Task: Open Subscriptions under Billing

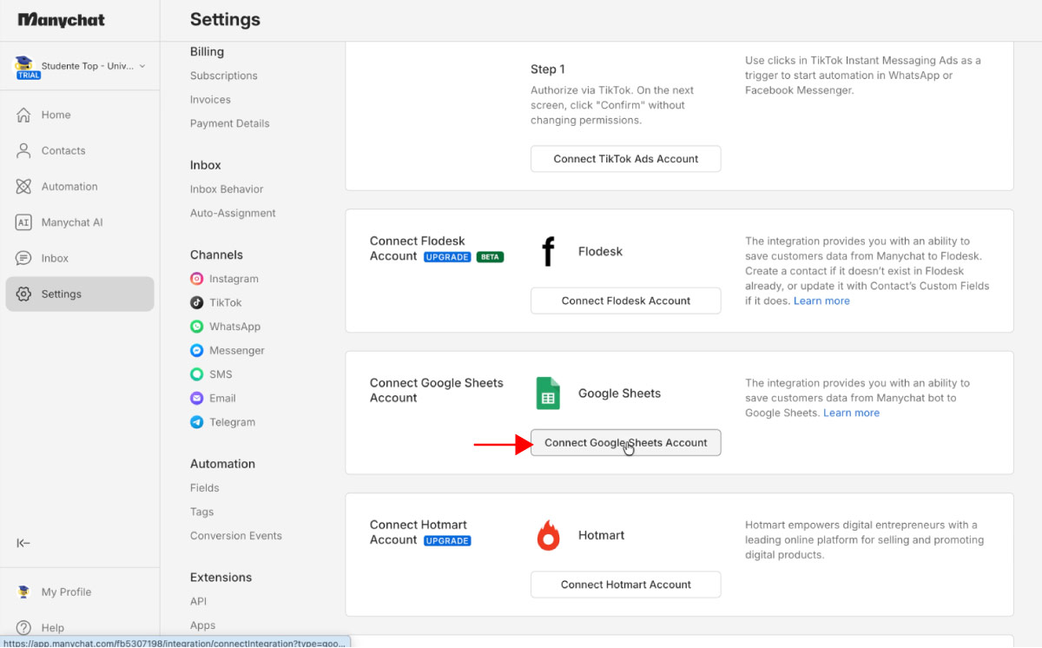Action: tap(224, 76)
